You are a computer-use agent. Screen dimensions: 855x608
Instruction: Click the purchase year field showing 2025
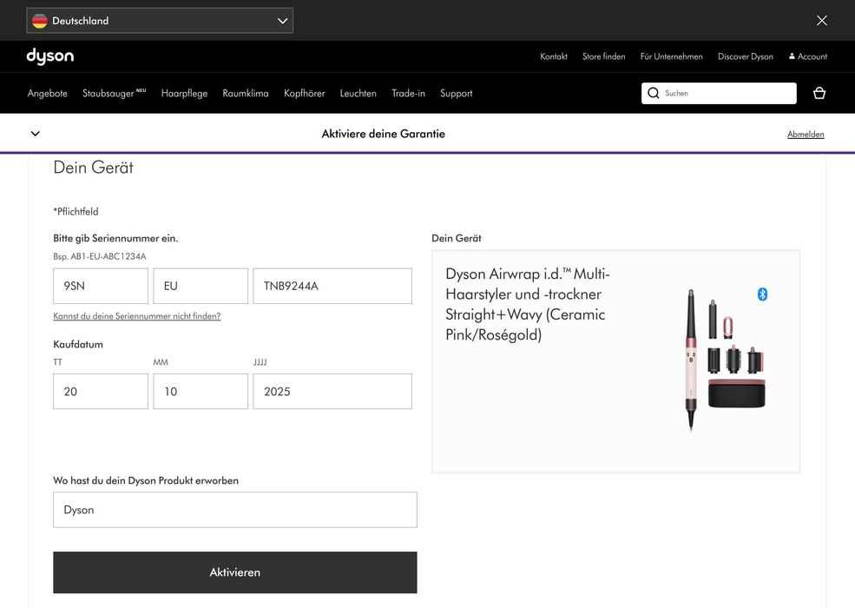[x=332, y=392]
